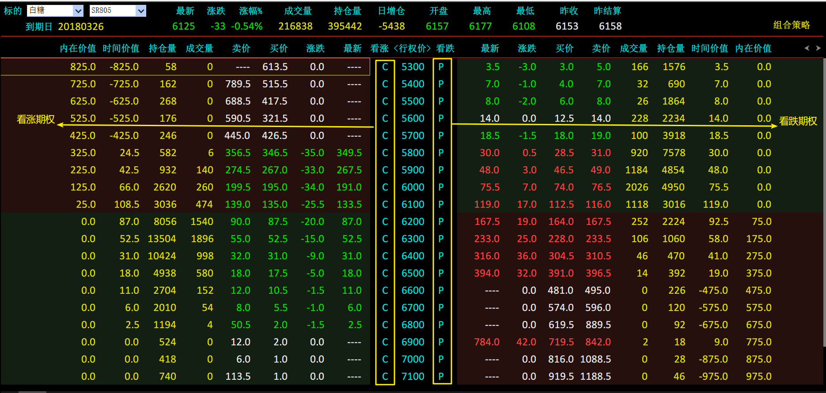
Task: Click put open interest value 7578
Action: [x=674, y=153]
